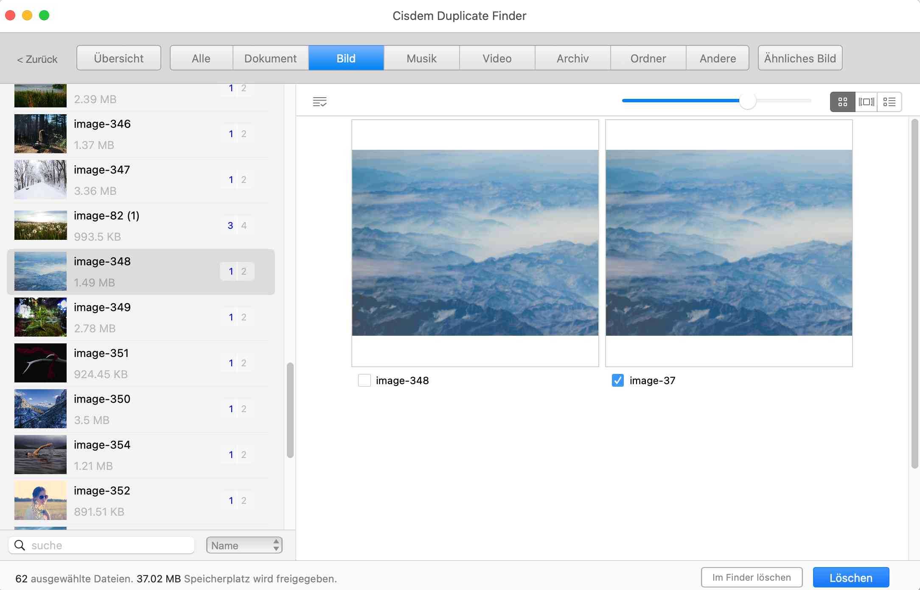The image size is (920, 590).
Task: Switch to filmstrip preview view
Action: [866, 102]
